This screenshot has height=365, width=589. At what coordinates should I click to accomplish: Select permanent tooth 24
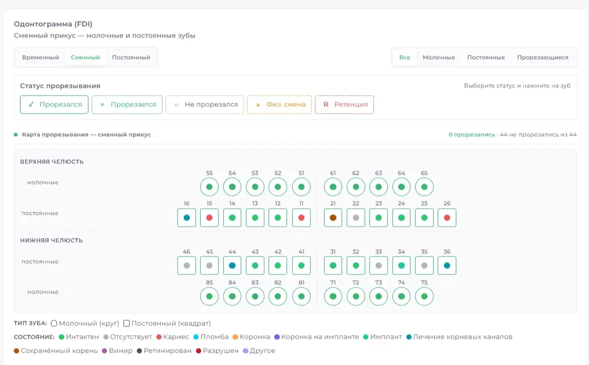click(402, 218)
